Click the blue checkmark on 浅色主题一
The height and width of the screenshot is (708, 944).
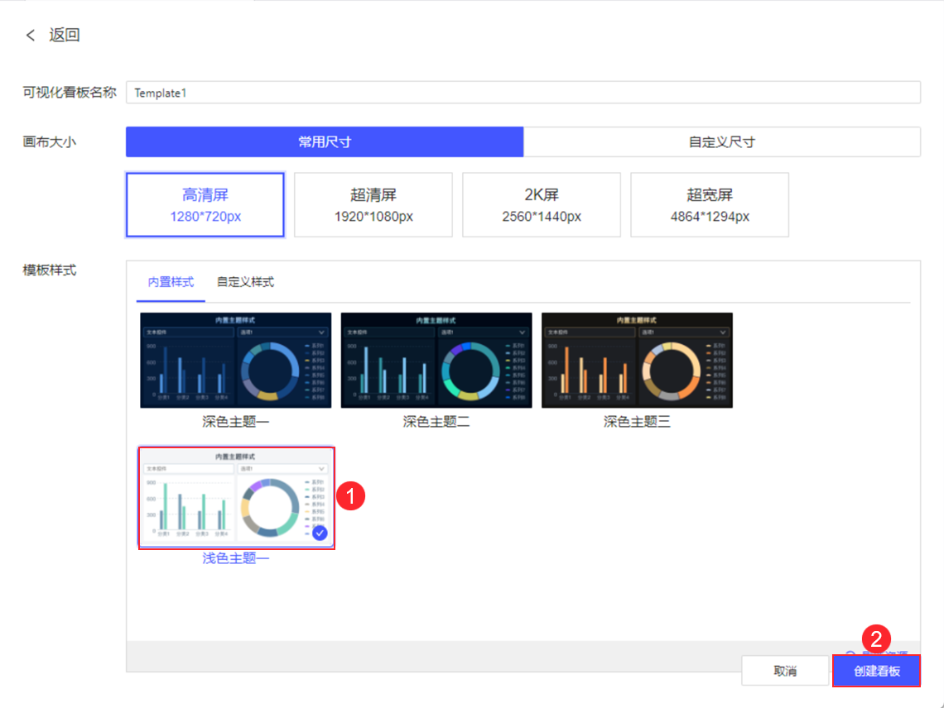click(x=320, y=533)
